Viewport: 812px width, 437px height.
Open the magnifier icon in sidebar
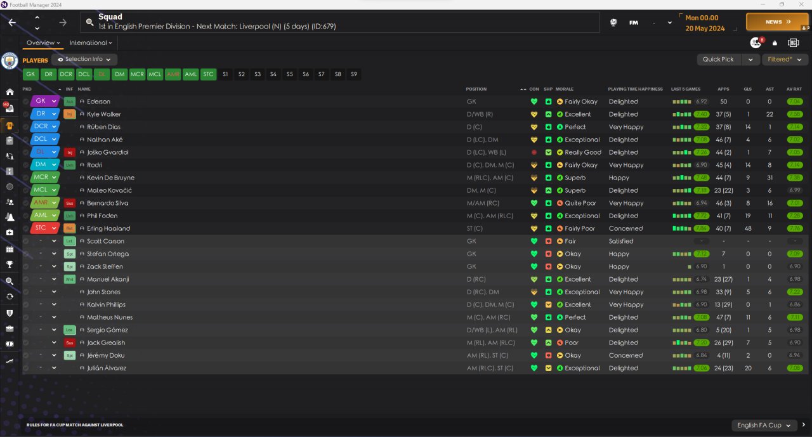point(10,281)
